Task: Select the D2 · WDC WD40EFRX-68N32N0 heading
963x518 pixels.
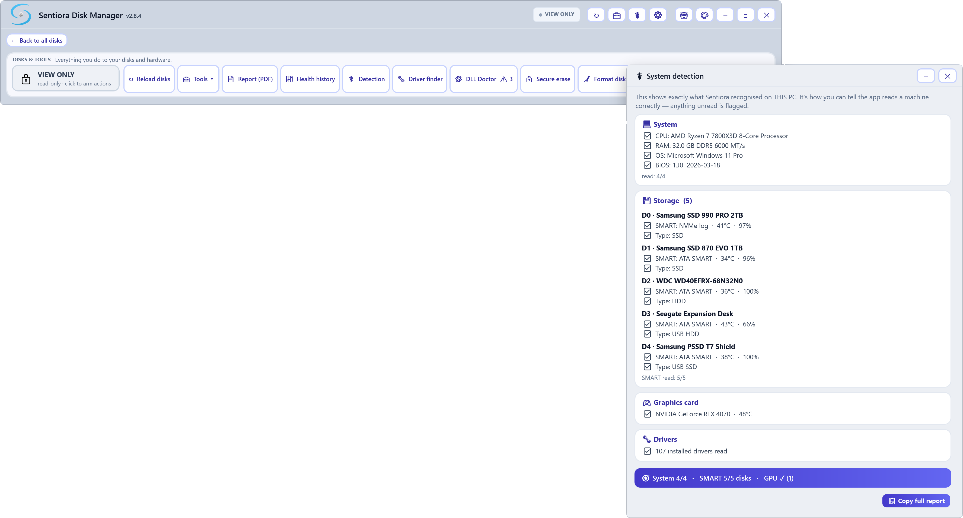Action: [x=692, y=281]
